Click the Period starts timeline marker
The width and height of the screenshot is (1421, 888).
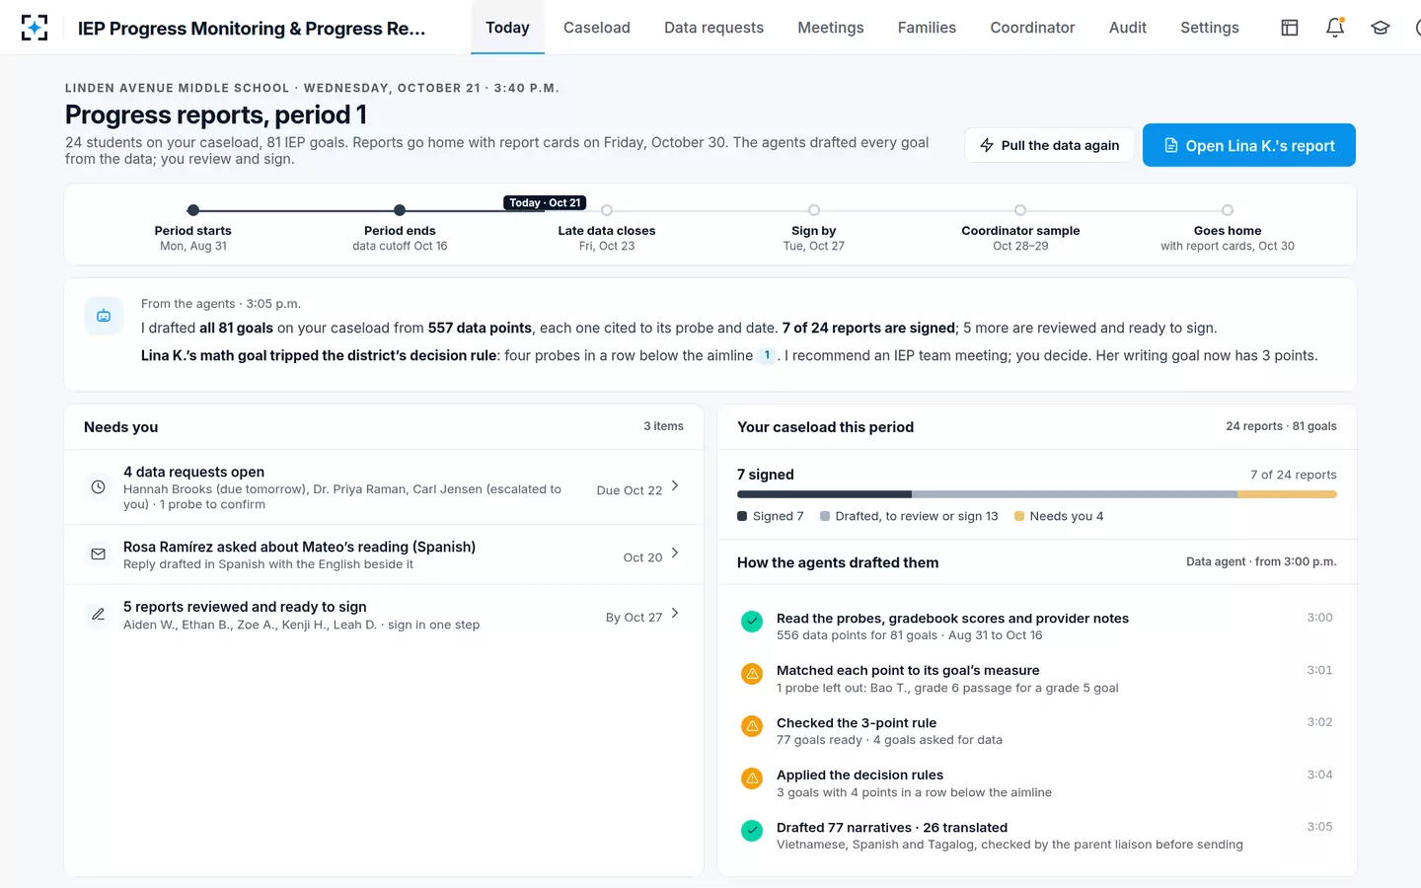pos(193,210)
